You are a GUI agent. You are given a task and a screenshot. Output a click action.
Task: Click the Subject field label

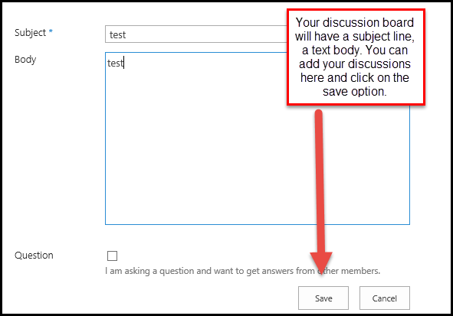point(31,33)
